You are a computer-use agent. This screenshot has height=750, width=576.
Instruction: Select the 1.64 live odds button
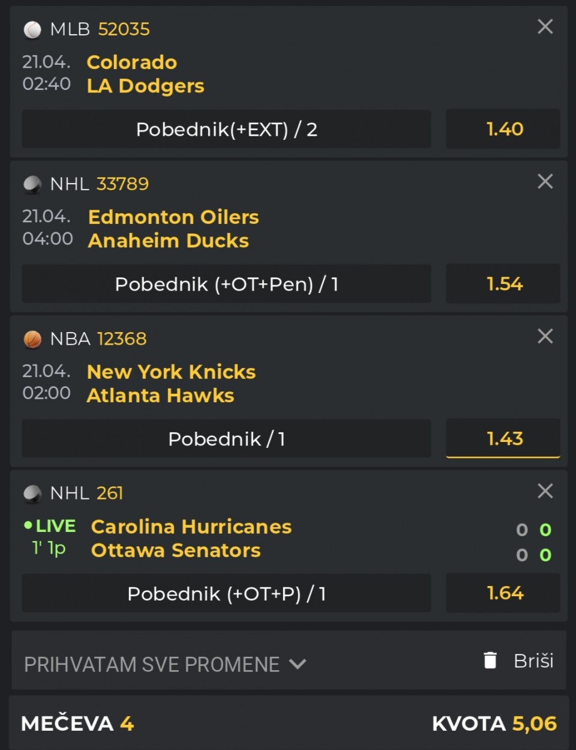(503, 593)
